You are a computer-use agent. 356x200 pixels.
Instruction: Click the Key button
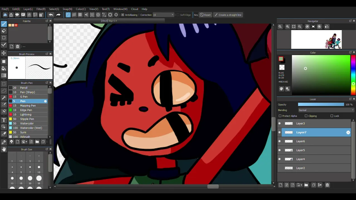pyautogui.click(x=196, y=15)
